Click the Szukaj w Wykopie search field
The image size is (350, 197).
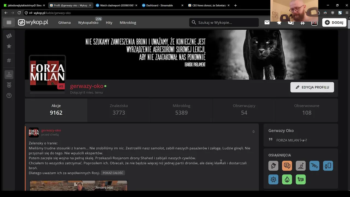tap(224, 22)
